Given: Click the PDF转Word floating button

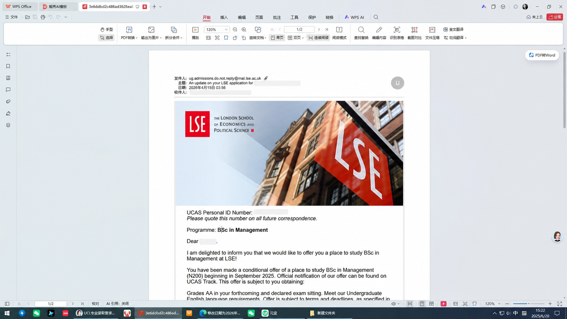Looking at the screenshot, I should (x=542, y=55).
